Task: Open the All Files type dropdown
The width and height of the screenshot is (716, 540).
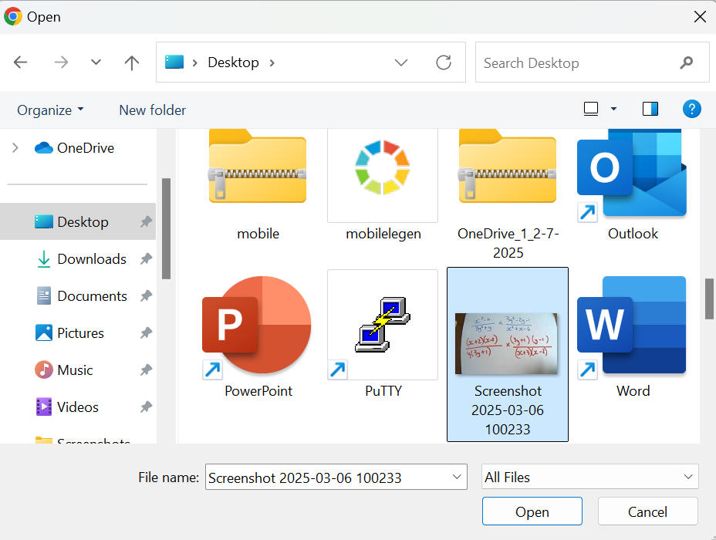Action: pos(590,478)
